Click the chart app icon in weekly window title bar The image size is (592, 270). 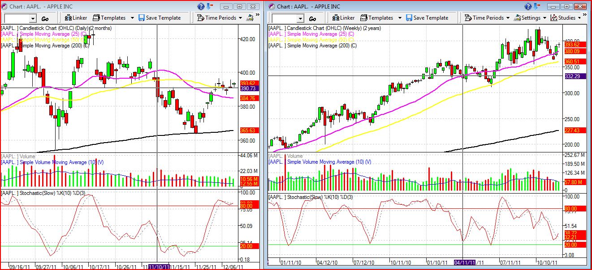coord(272,6)
